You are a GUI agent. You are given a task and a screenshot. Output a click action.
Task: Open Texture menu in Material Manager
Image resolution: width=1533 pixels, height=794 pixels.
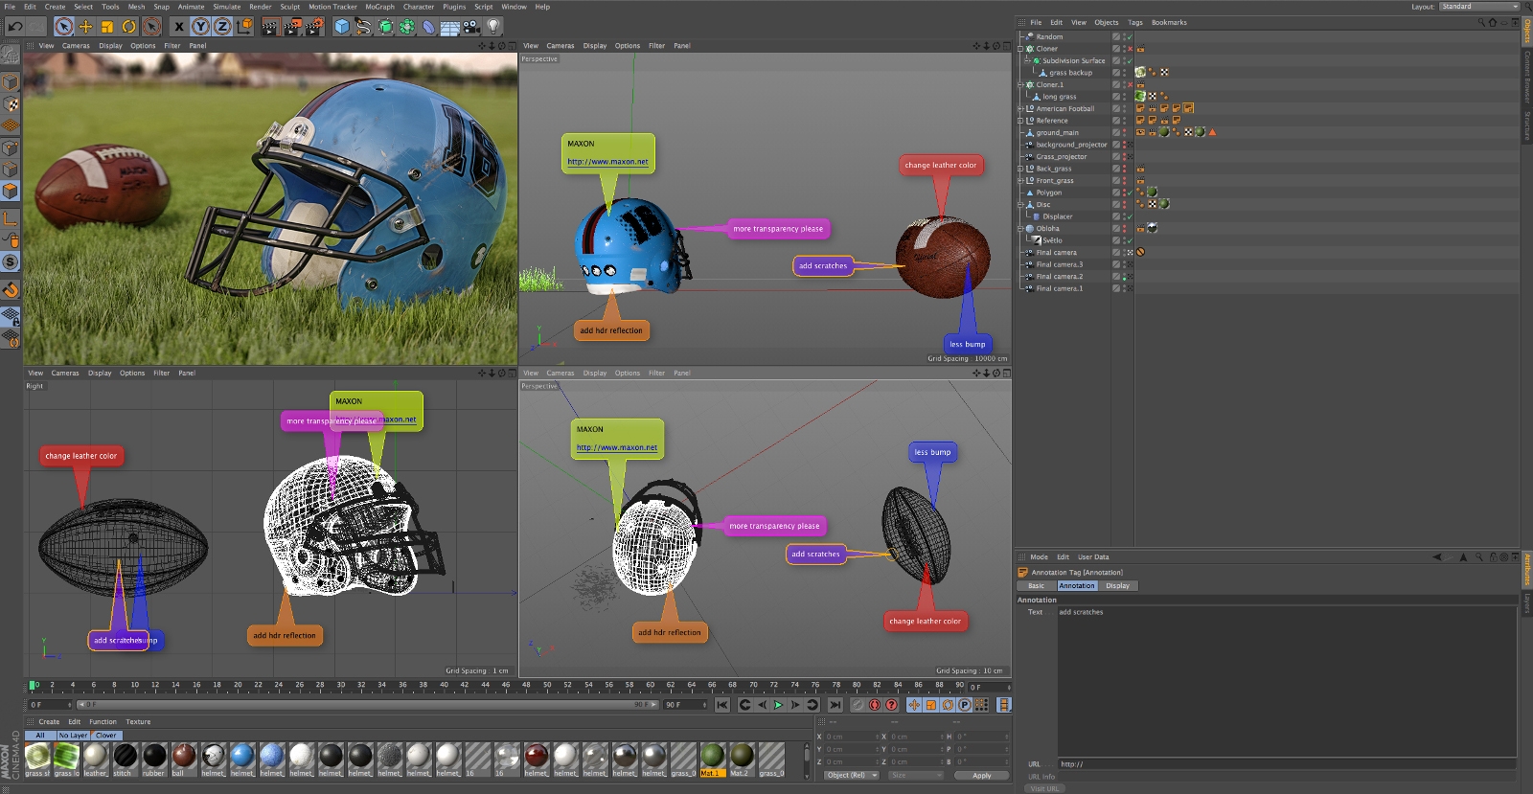pyautogui.click(x=138, y=722)
